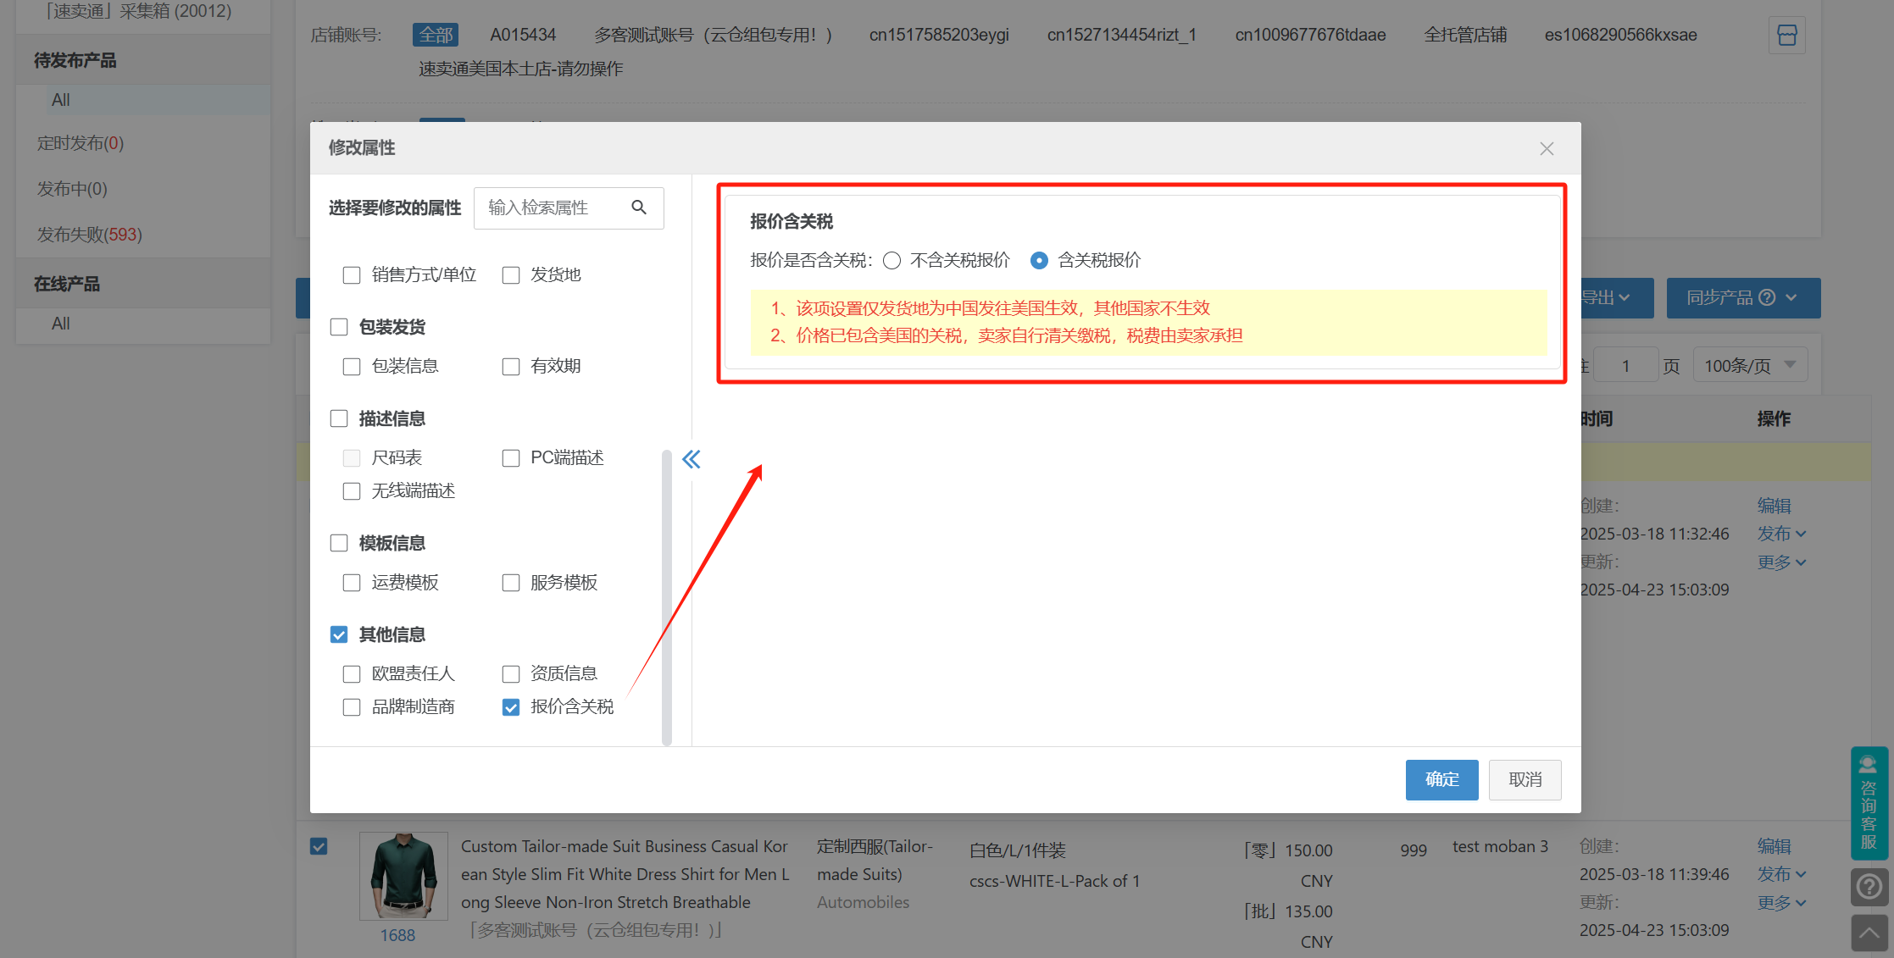This screenshot has height=958, width=1894.
Task: Click the page number input showing 1
Action: click(1625, 365)
